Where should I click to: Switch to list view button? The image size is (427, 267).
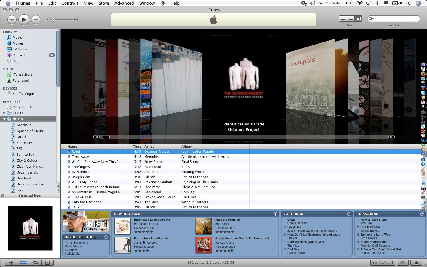point(343,19)
